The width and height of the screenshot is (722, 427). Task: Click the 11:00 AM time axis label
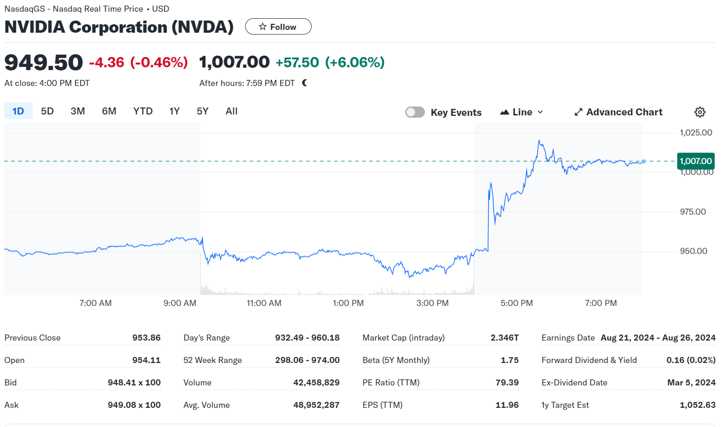pyautogui.click(x=264, y=303)
